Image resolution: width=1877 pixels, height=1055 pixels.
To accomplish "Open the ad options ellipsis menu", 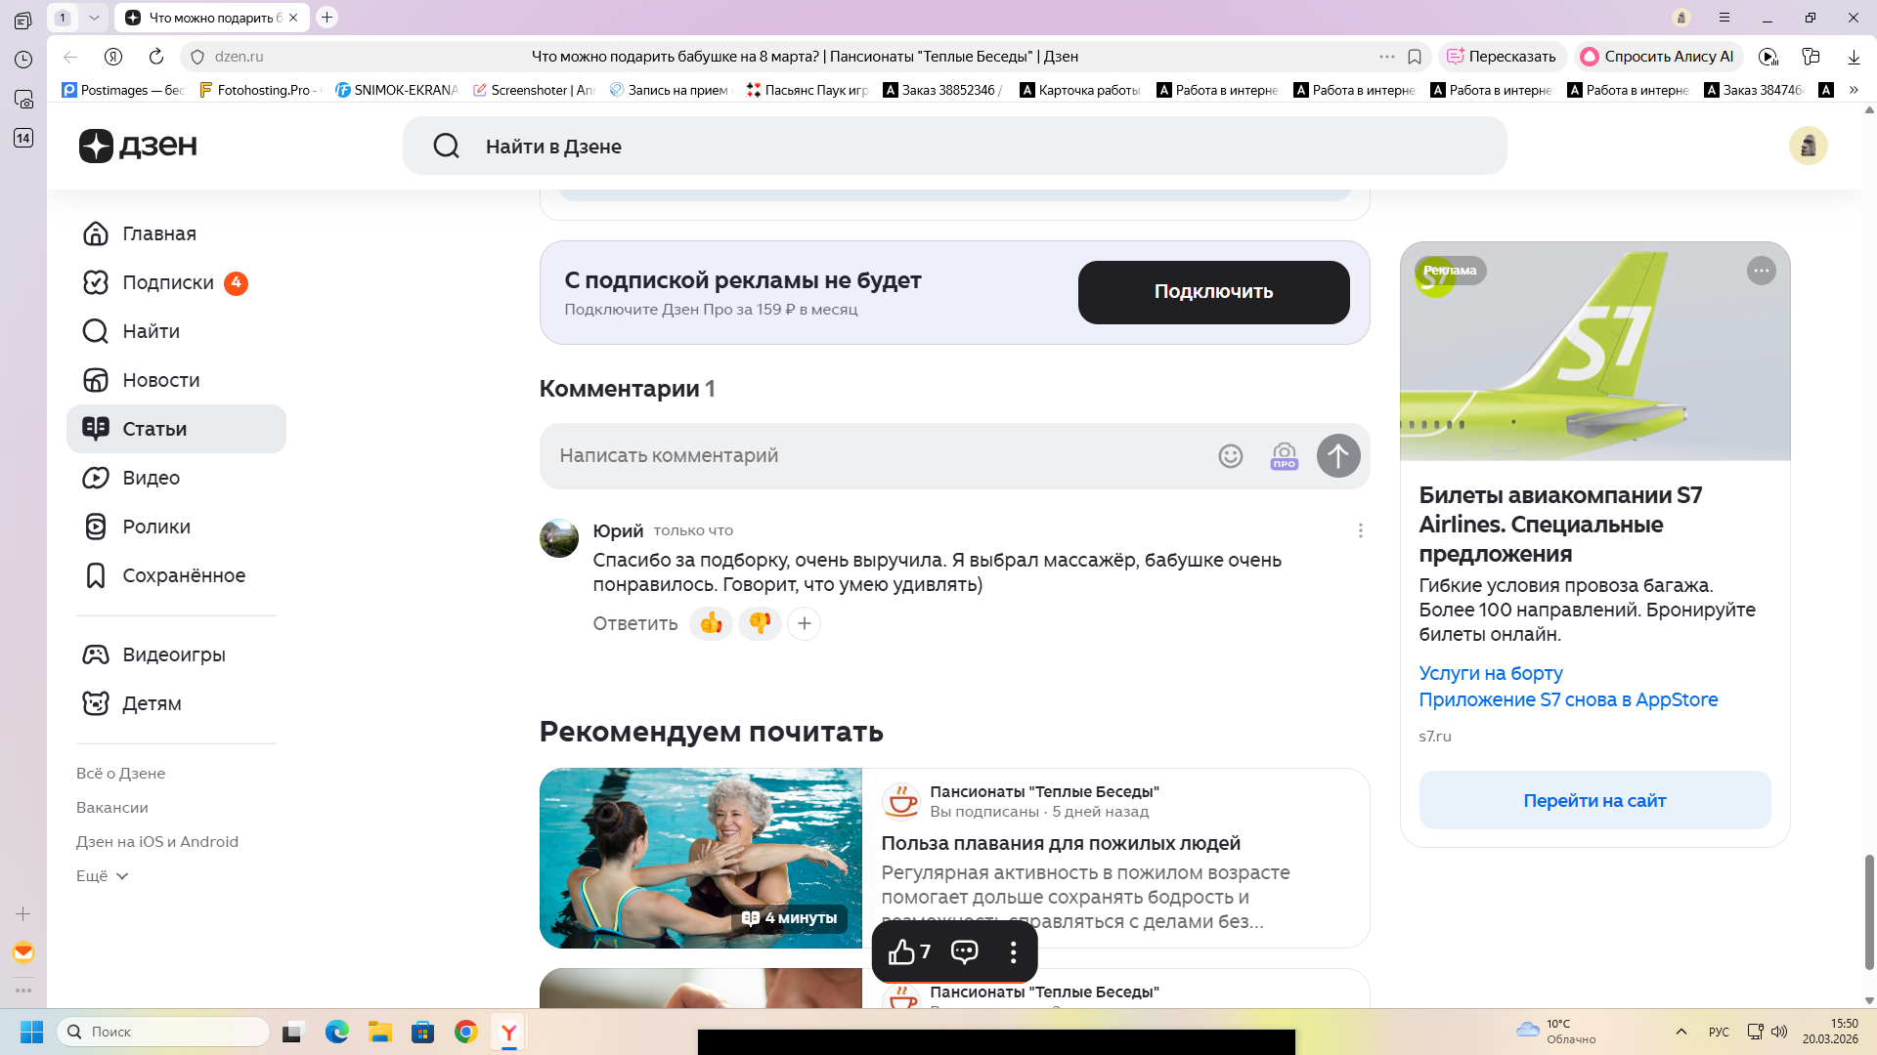I will [1761, 271].
